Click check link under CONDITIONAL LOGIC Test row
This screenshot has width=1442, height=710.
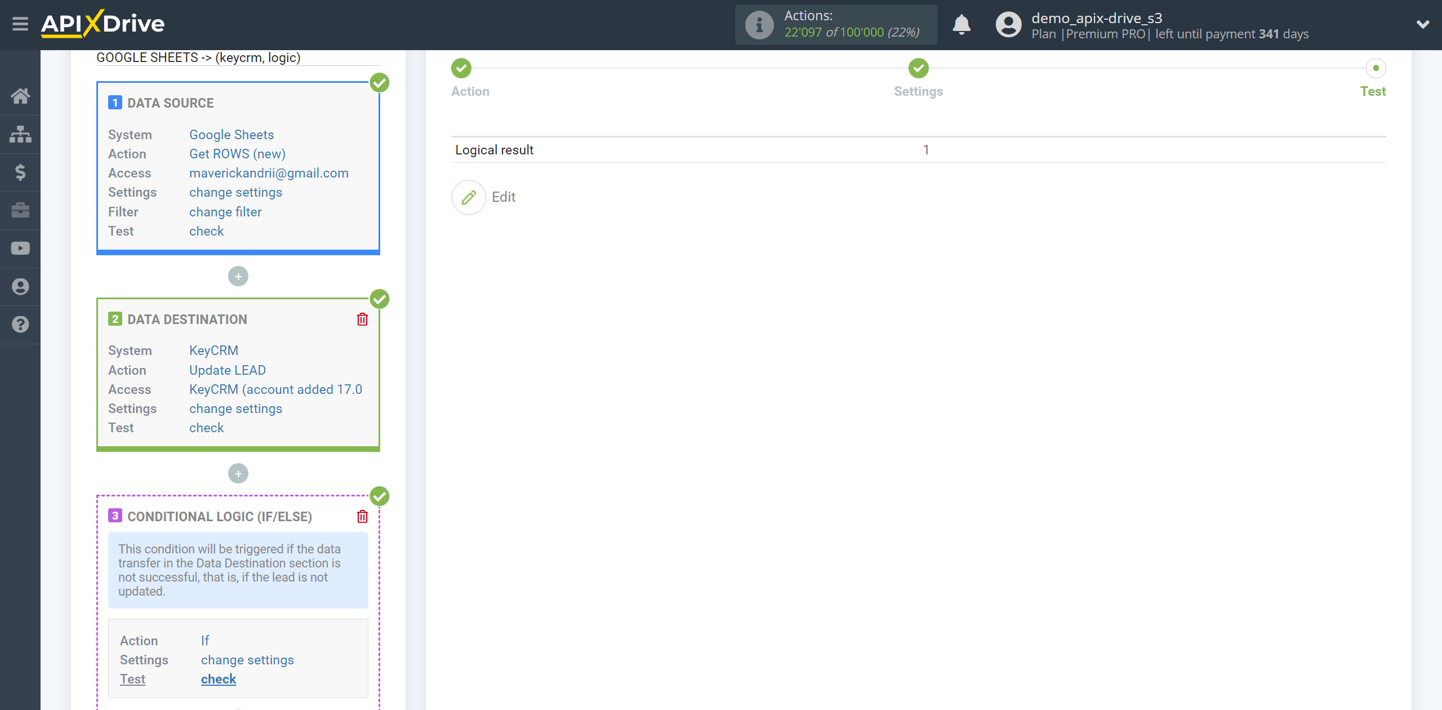[218, 679]
